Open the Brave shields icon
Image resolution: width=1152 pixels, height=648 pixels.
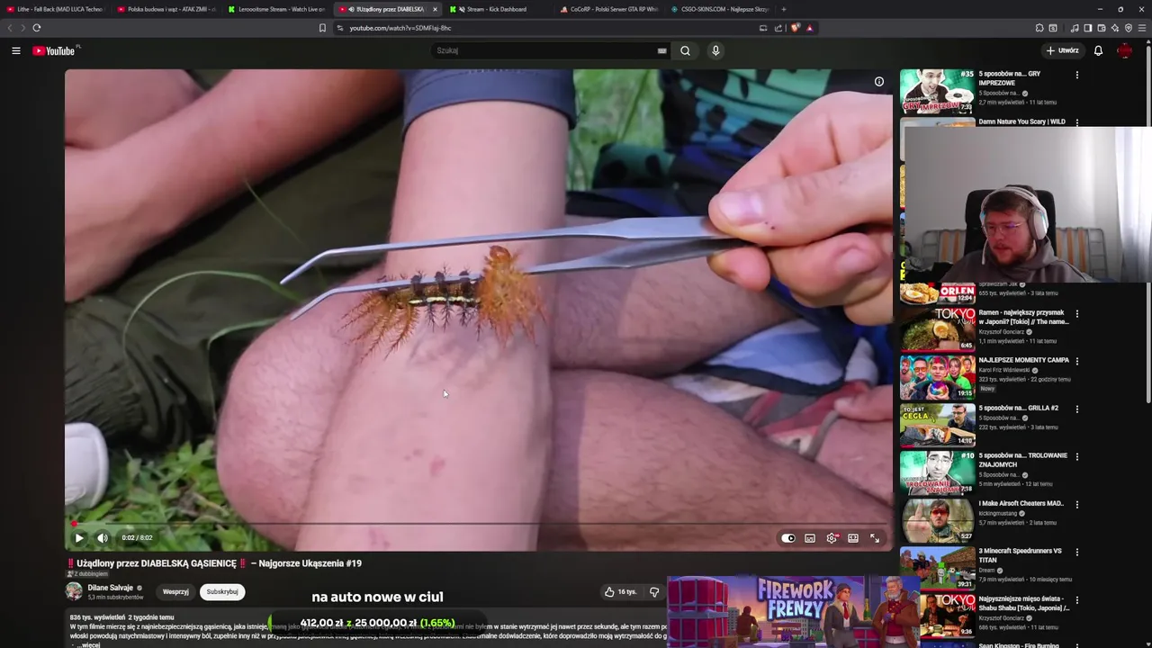796,28
